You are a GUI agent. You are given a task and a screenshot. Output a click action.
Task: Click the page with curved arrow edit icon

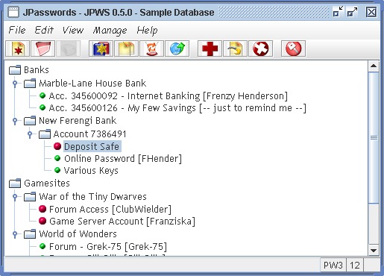click(235, 48)
